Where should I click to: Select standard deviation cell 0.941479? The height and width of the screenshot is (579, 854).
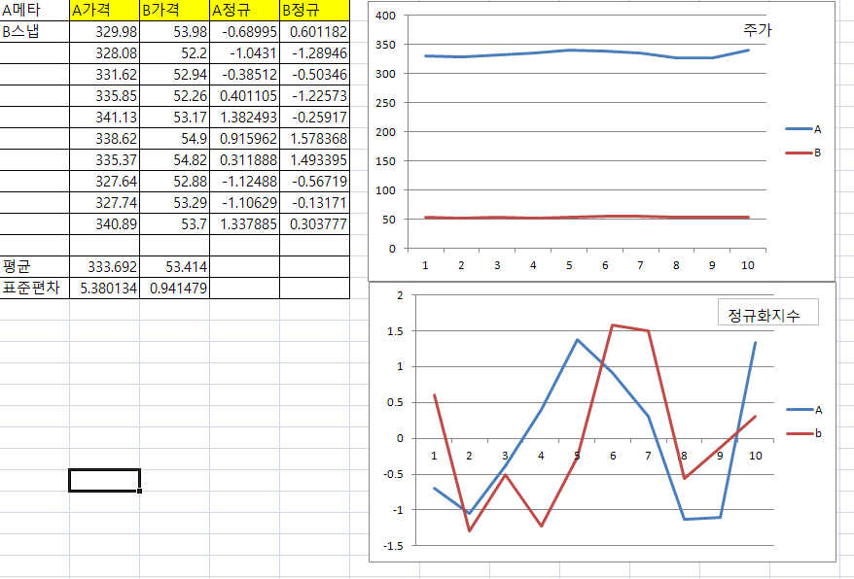click(x=174, y=288)
